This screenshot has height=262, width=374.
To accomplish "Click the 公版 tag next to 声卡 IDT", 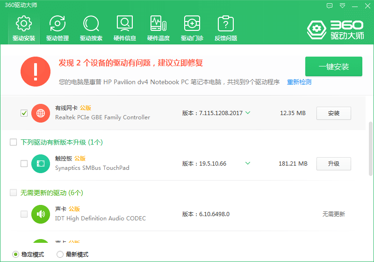I will [x=74, y=209].
